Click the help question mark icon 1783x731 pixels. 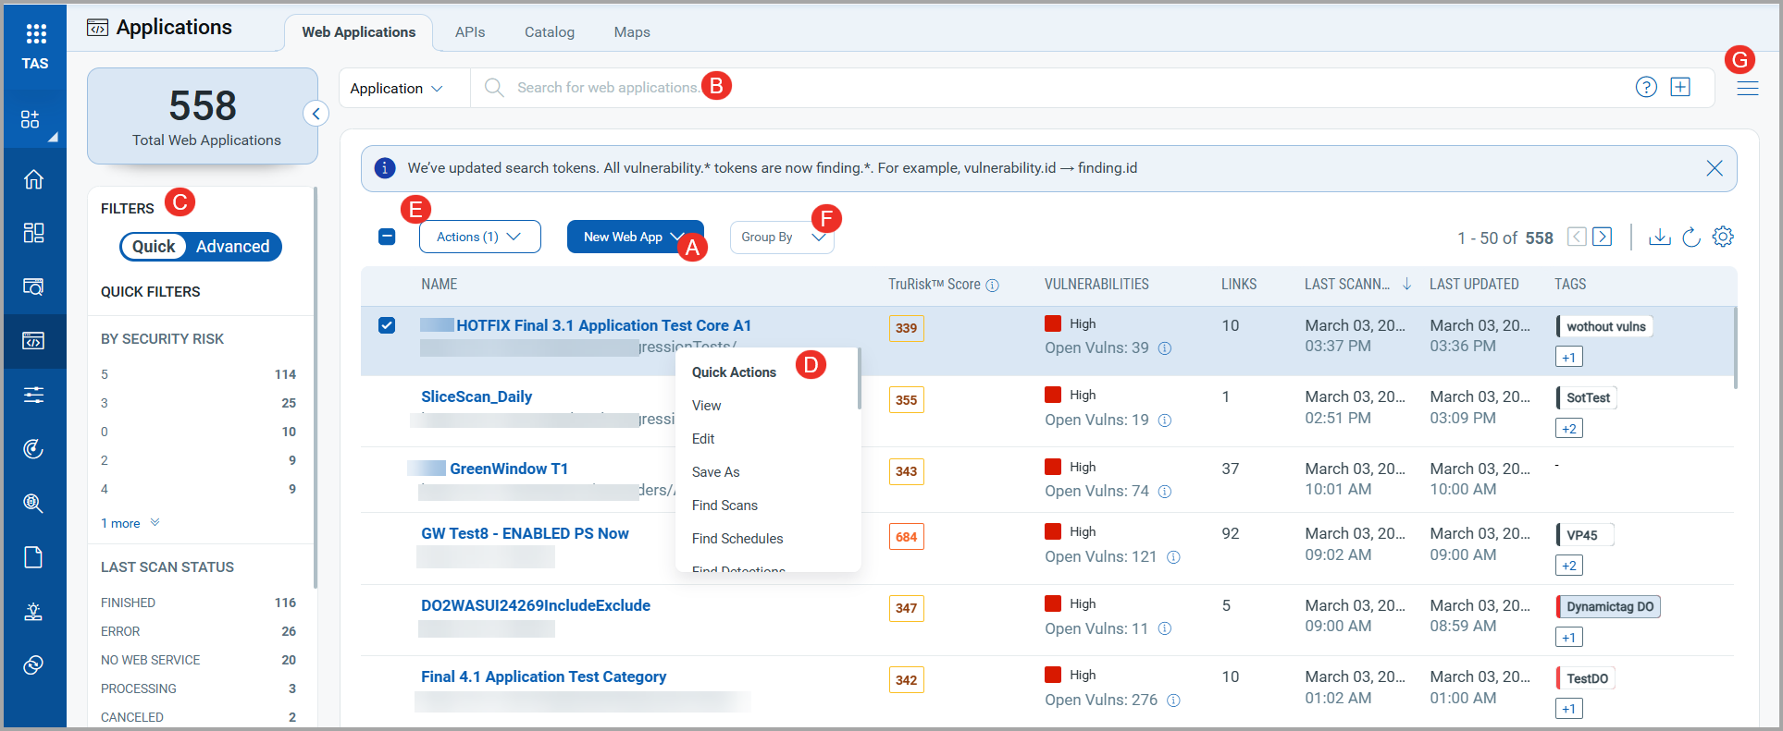tap(1646, 87)
